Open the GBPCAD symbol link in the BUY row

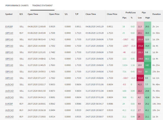tap(9, 33)
